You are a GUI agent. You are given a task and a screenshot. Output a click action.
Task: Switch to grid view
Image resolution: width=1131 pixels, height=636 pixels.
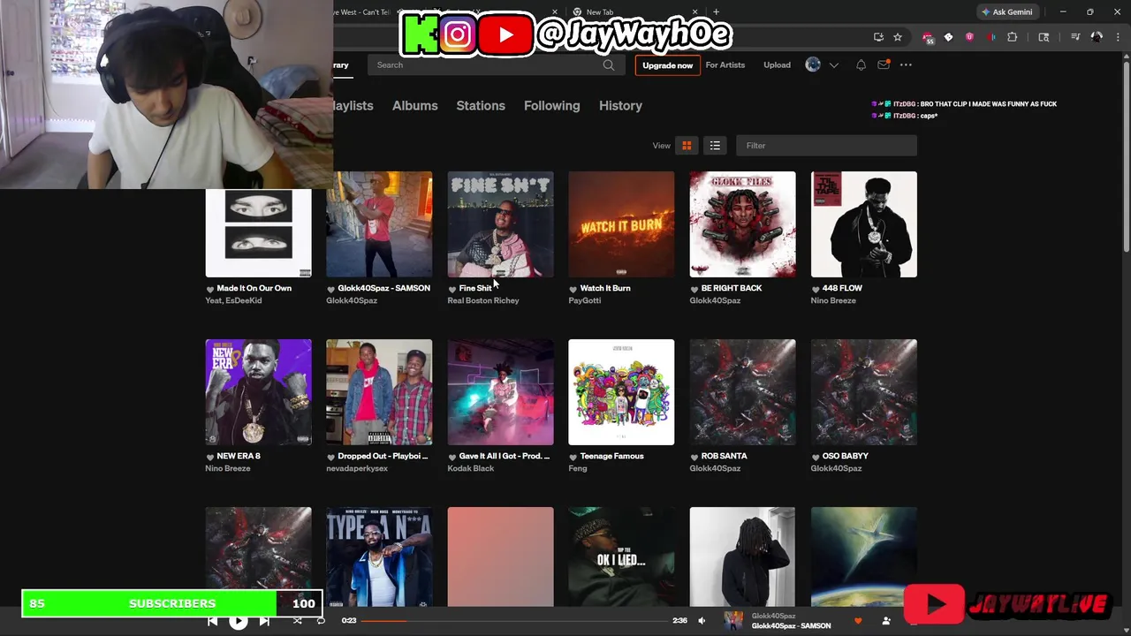click(x=687, y=146)
